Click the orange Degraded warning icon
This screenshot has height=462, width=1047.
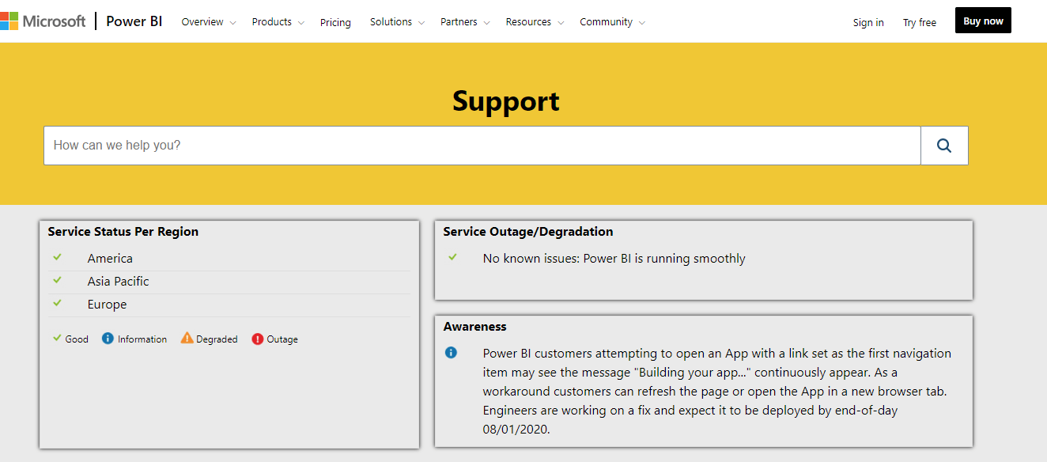click(187, 339)
